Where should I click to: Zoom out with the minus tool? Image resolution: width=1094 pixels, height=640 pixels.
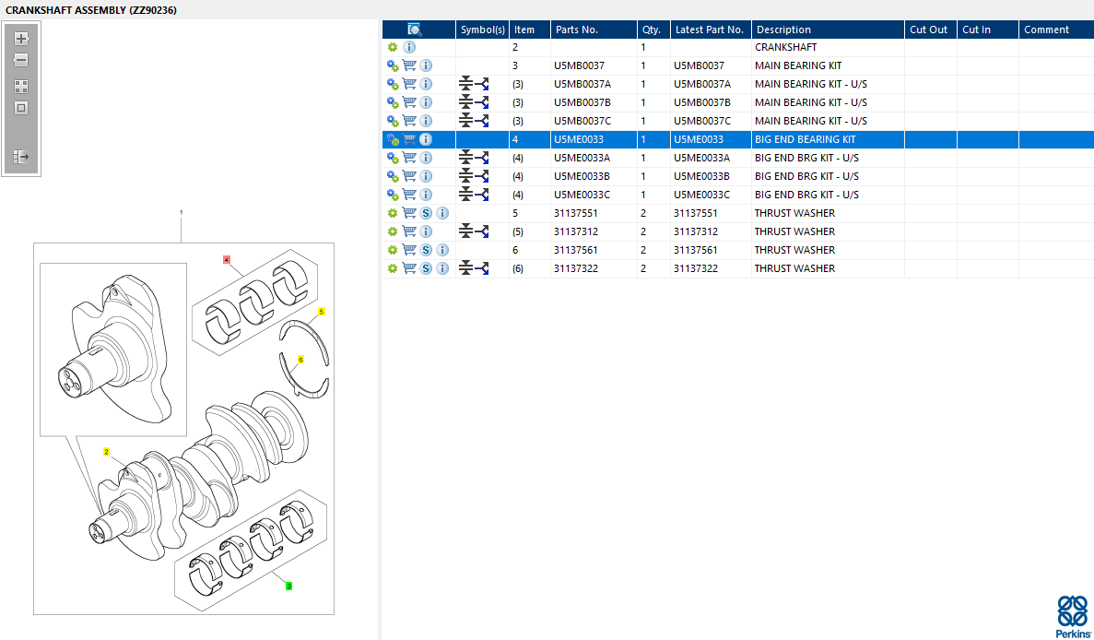(x=21, y=61)
